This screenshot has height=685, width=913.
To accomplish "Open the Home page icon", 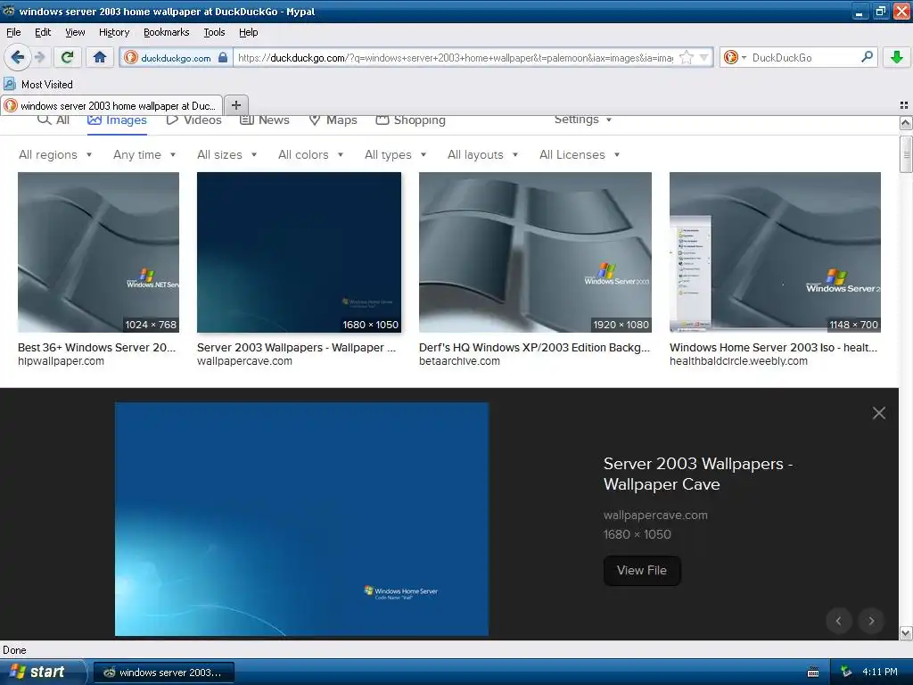I will [100, 57].
